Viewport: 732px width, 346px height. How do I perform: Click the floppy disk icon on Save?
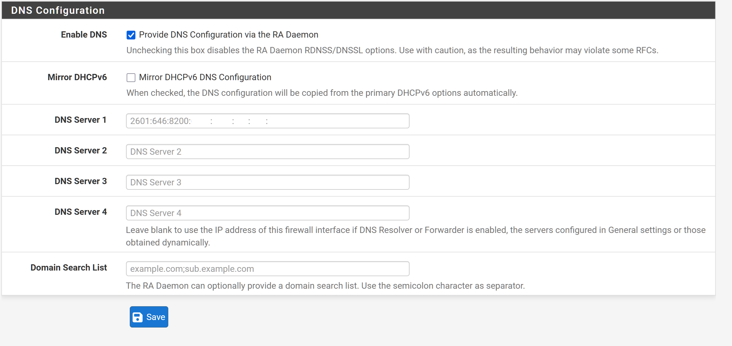pos(138,317)
